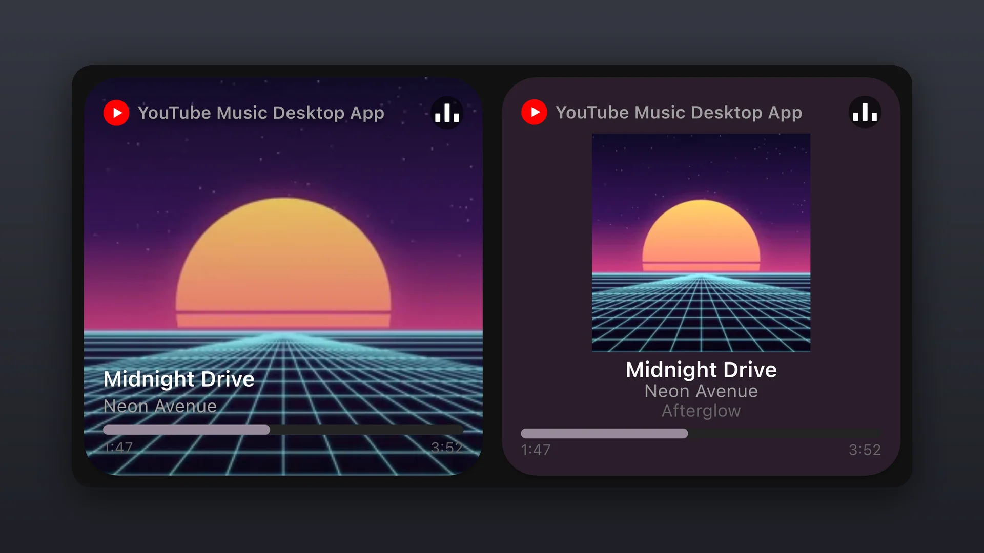The image size is (984, 553).
Task: Click 'YouTube Music Desktop App' label in left widget
Action: click(x=261, y=113)
